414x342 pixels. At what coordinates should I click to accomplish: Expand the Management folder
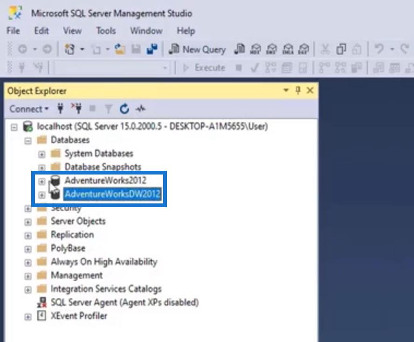(28, 276)
